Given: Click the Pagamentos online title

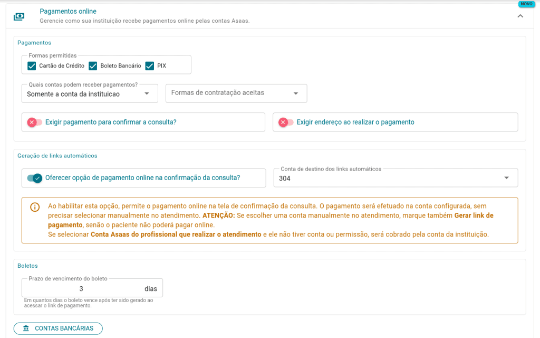Looking at the screenshot, I should (x=68, y=12).
